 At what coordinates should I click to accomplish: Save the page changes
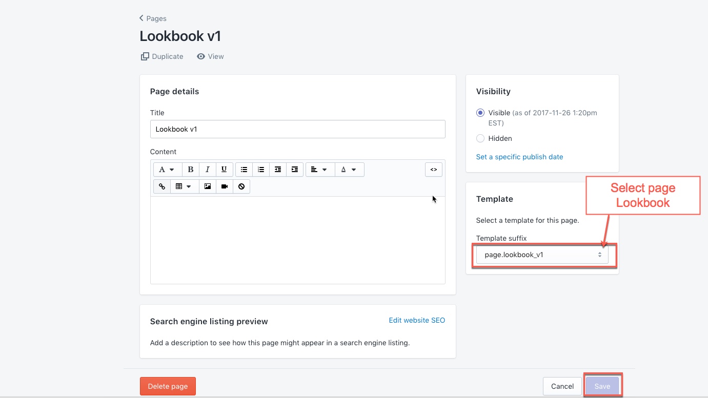pyautogui.click(x=602, y=386)
